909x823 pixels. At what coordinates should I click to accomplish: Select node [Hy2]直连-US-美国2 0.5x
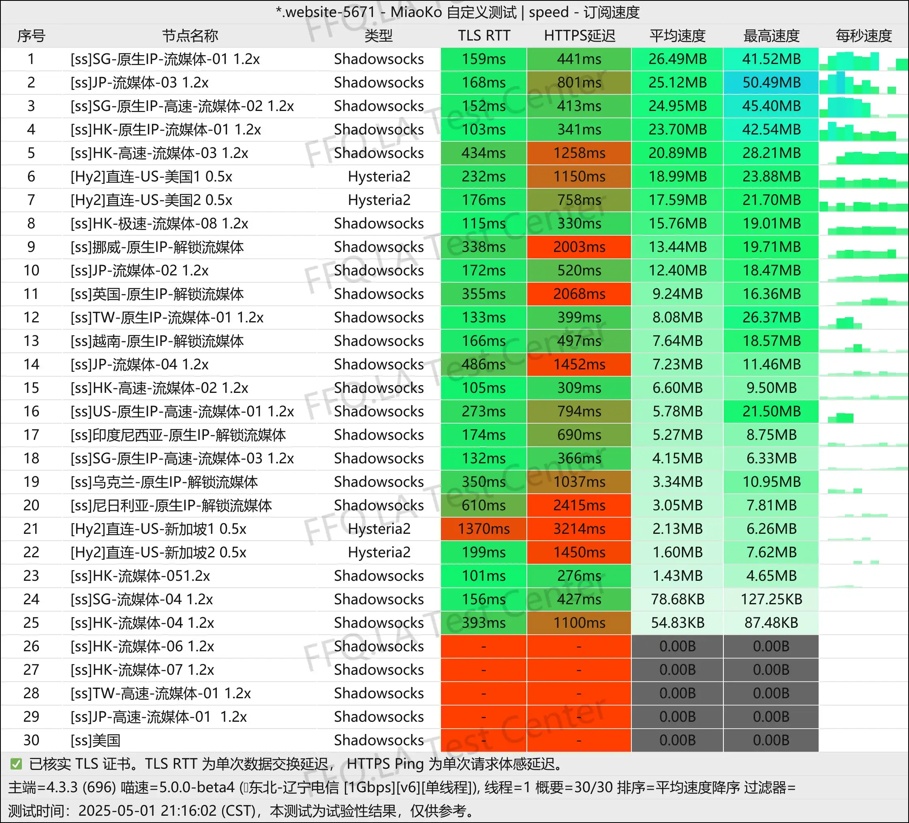click(x=151, y=200)
